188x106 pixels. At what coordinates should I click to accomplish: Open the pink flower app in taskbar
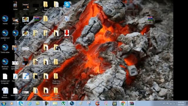tap(106, 103)
